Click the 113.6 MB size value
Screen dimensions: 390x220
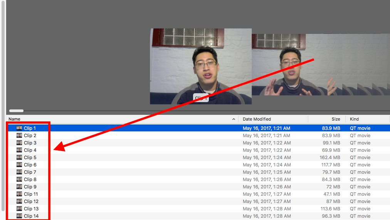pyautogui.click(x=330, y=208)
